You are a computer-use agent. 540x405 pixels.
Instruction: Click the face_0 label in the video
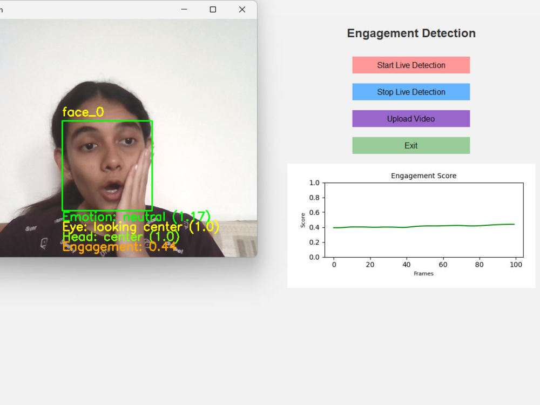click(x=83, y=112)
